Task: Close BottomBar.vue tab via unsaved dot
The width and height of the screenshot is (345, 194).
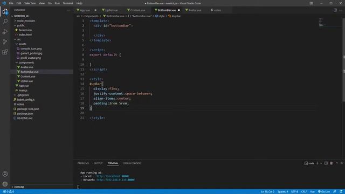Action: (x=178, y=10)
